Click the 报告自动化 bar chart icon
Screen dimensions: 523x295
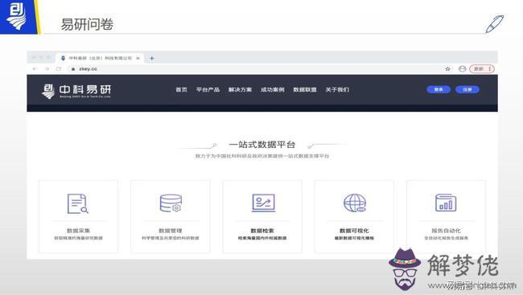[x=446, y=203]
